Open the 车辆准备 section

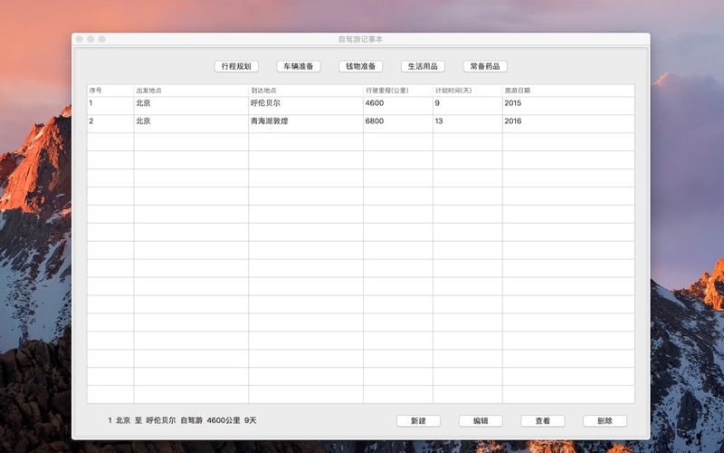(299, 66)
